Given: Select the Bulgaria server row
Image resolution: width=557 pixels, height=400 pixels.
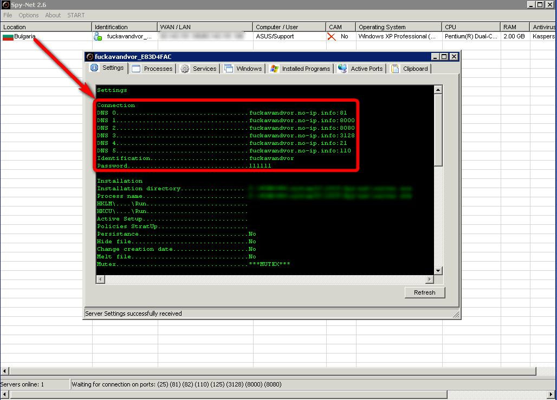Looking at the screenshot, I should pyautogui.click(x=278, y=37).
